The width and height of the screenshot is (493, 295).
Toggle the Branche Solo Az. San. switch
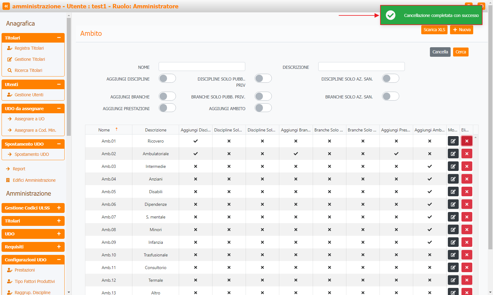coord(390,96)
